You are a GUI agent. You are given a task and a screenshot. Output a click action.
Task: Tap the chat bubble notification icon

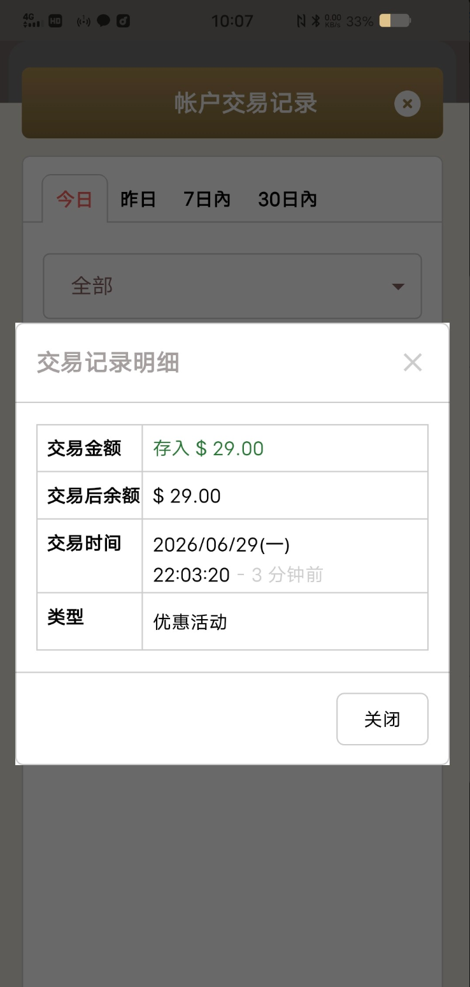103,21
